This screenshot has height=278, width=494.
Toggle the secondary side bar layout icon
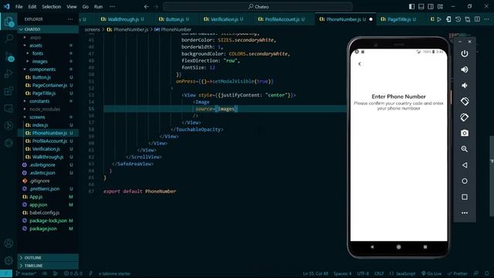point(431,7)
